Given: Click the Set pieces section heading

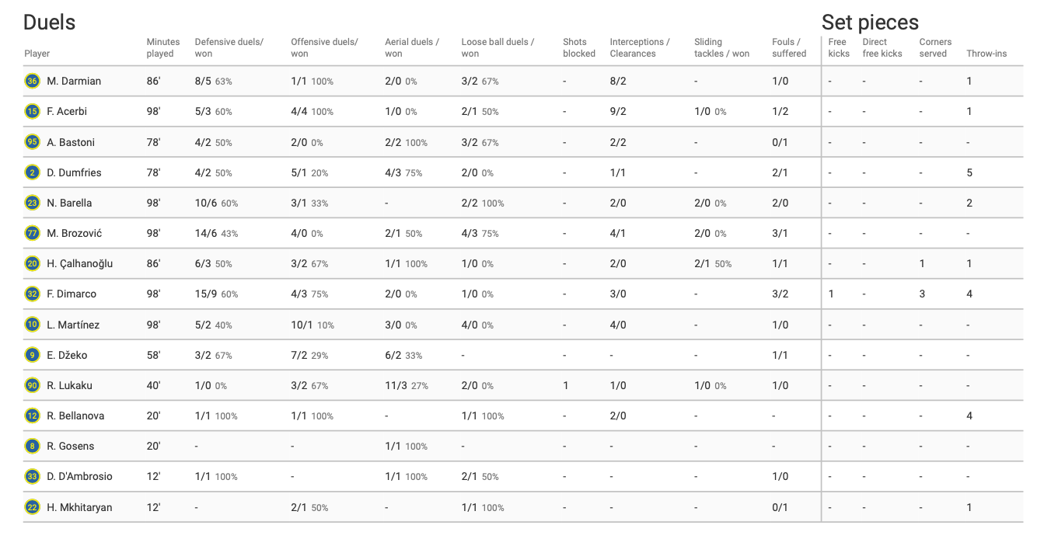Looking at the screenshot, I should click(870, 22).
